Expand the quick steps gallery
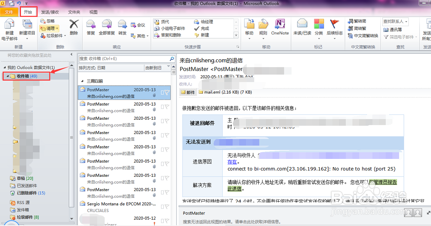 236,35
